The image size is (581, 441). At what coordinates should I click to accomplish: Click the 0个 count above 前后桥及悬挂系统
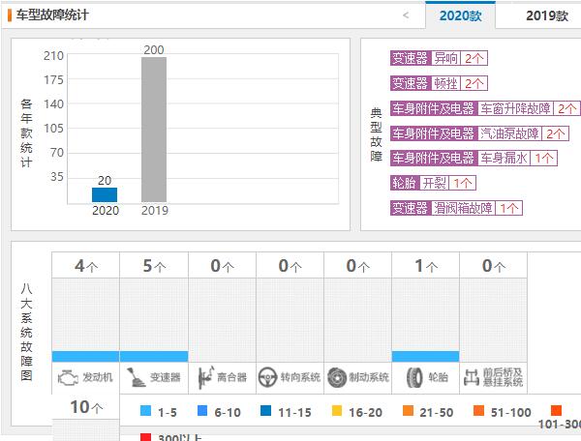coord(494,266)
